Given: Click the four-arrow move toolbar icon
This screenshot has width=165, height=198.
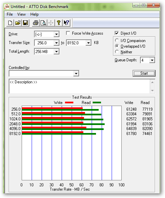Looking at the screenshot, I should tap(51, 23).
